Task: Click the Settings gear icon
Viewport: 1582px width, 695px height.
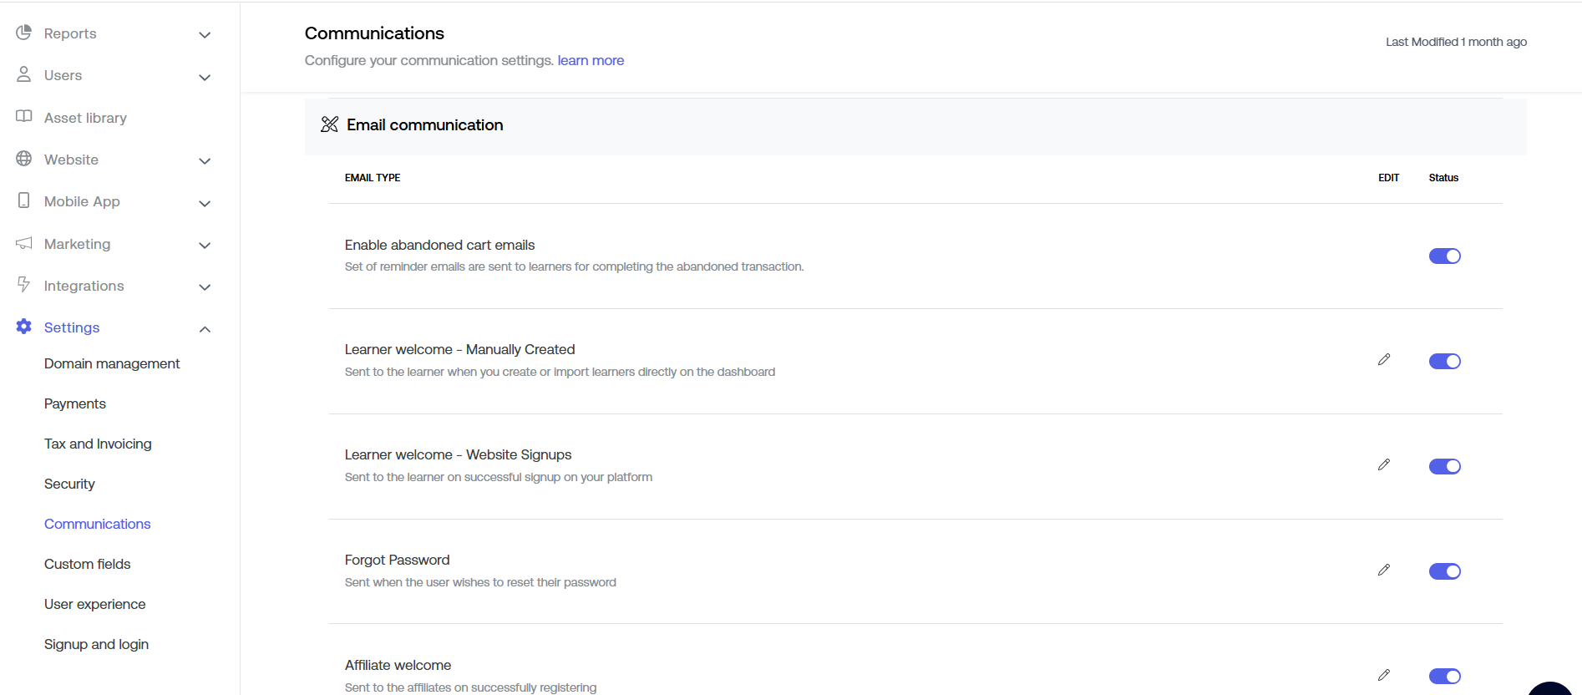Action: (24, 327)
